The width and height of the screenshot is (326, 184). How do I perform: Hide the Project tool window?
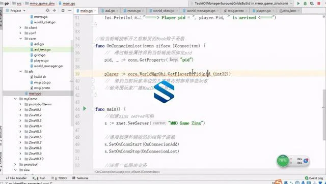(69, 10)
